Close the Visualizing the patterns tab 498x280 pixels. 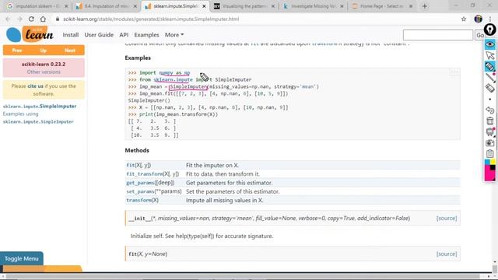pos(273,6)
